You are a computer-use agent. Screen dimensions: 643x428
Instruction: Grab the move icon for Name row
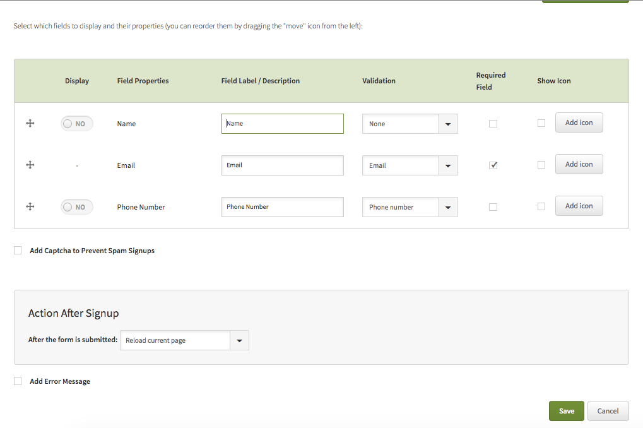30,123
